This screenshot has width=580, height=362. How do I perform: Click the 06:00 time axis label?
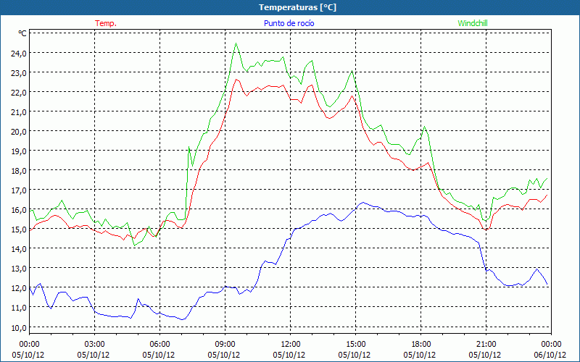[159, 345]
